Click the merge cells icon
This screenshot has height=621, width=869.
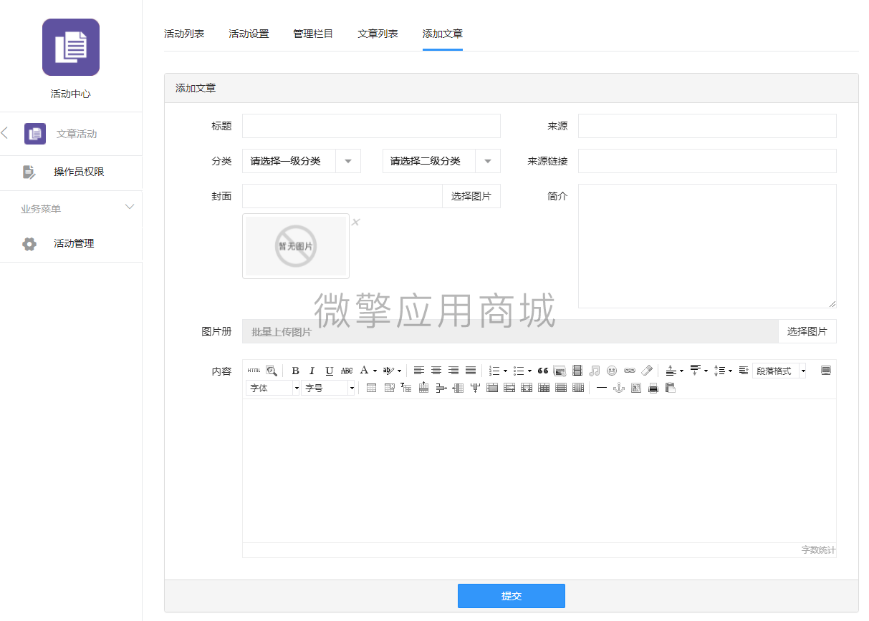click(x=492, y=388)
